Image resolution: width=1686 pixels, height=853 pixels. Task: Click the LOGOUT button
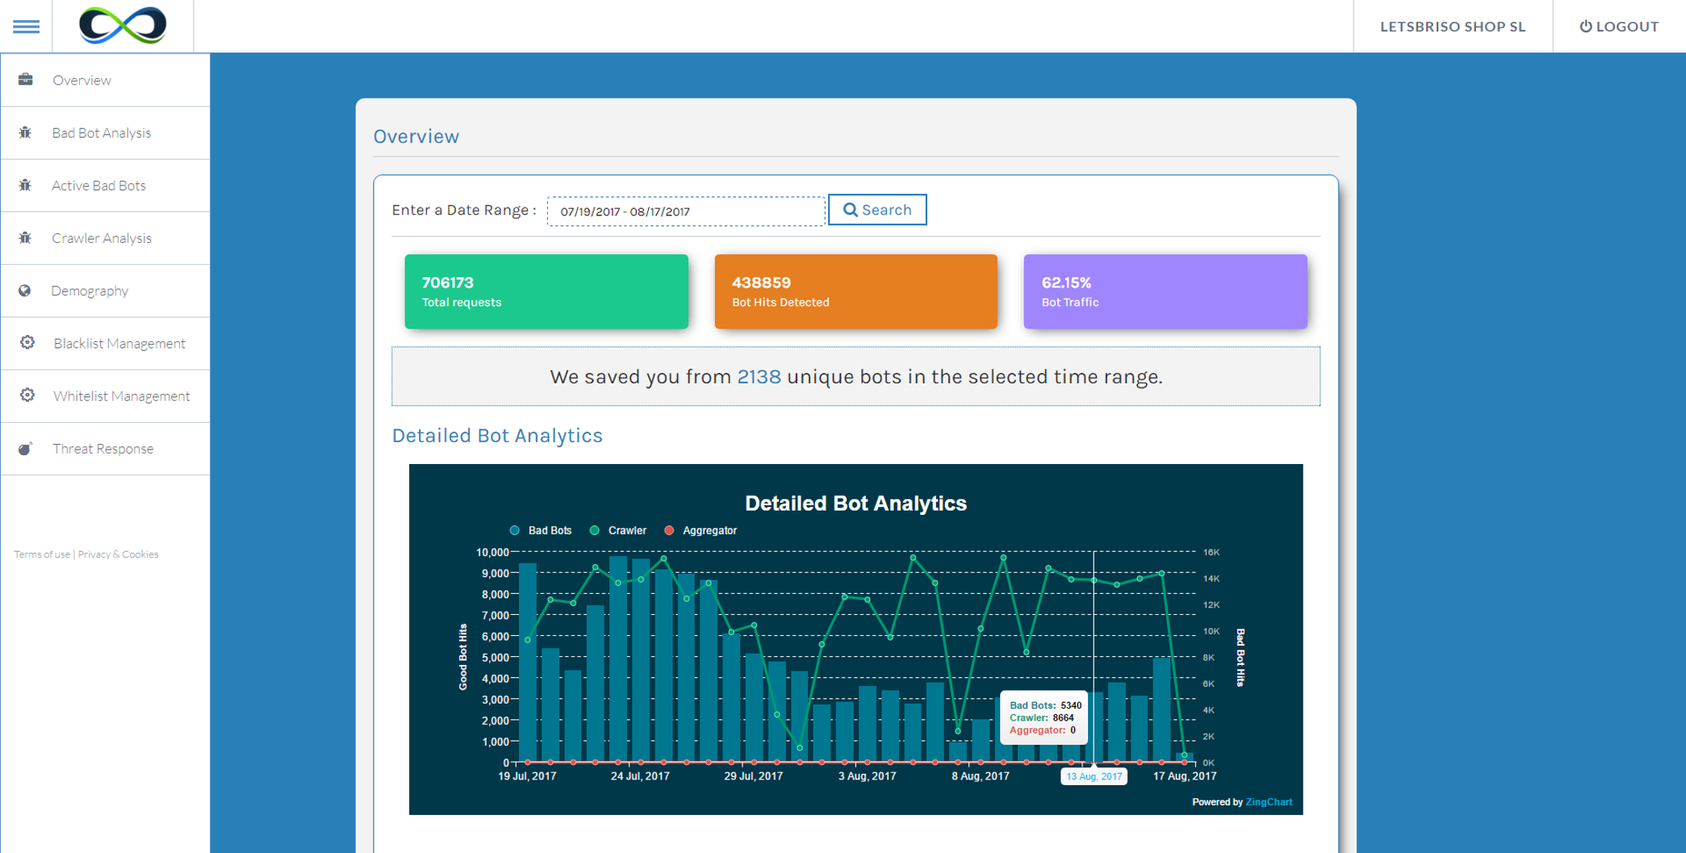click(1619, 26)
